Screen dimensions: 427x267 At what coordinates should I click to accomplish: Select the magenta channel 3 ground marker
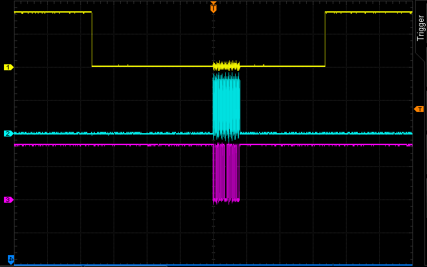pyautogui.click(x=9, y=199)
